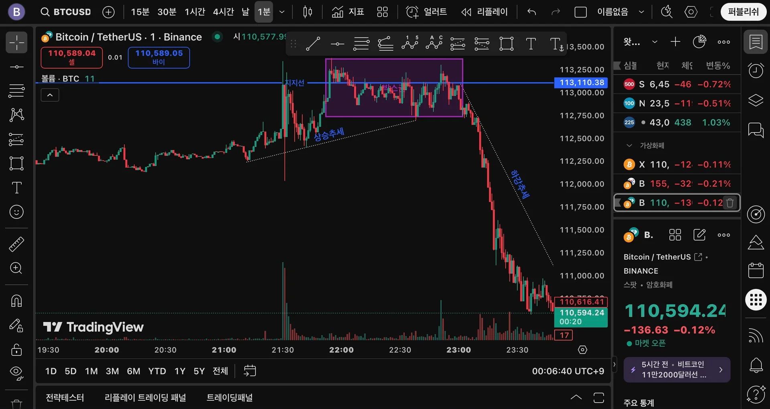
Task: Open the 전략테스터 tab
Action: tap(65, 398)
